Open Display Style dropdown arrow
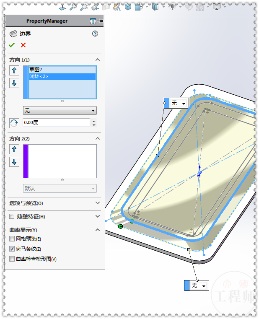This screenshot has height=319, width=259. click(x=147, y=7)
